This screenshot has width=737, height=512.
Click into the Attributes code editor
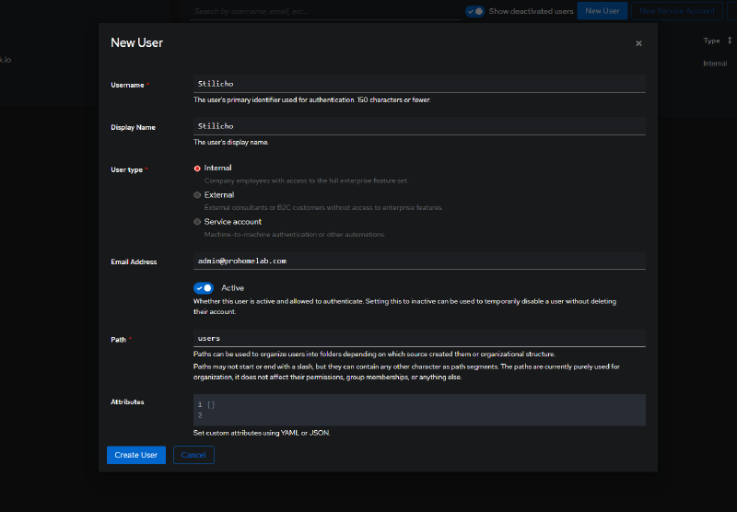419,410
